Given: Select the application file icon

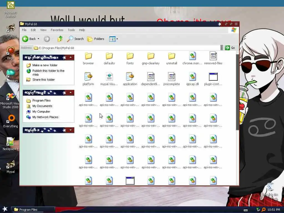Looking at the screenshot, I should [130, 77].
